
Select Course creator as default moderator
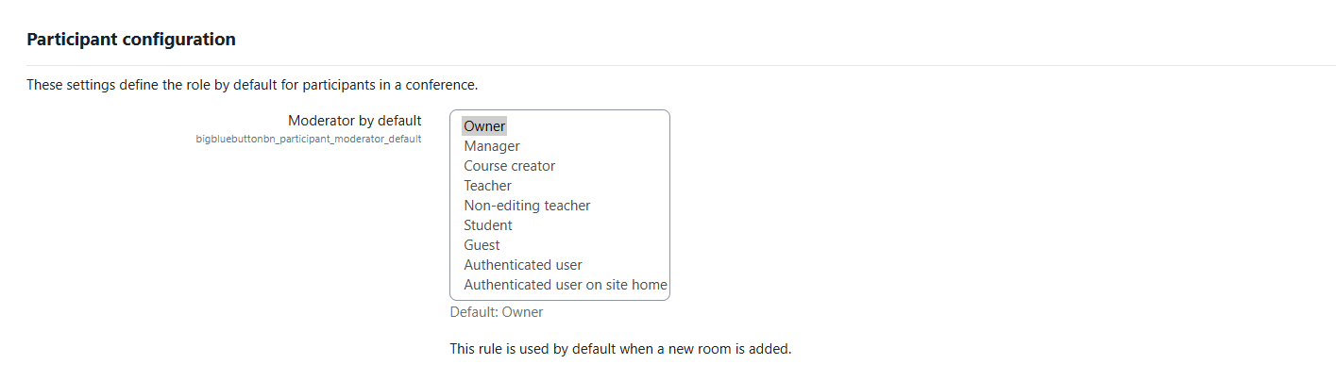point(509,166)
